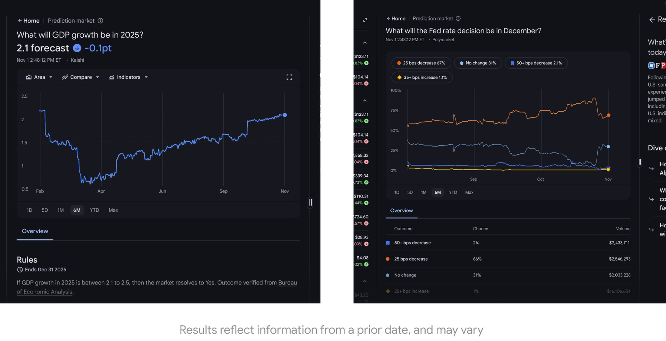Open the Compare dropdown
This screenshot has width=666, height=341.
pos(80,77)
